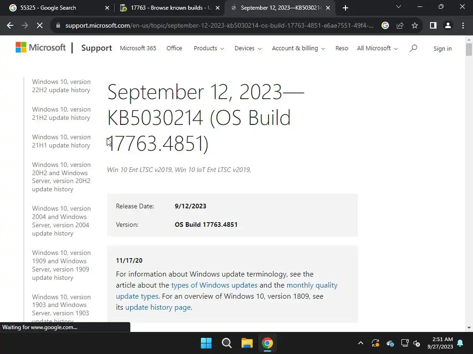
Task: Open version 2004 update history link
Action: click(61, 221)
